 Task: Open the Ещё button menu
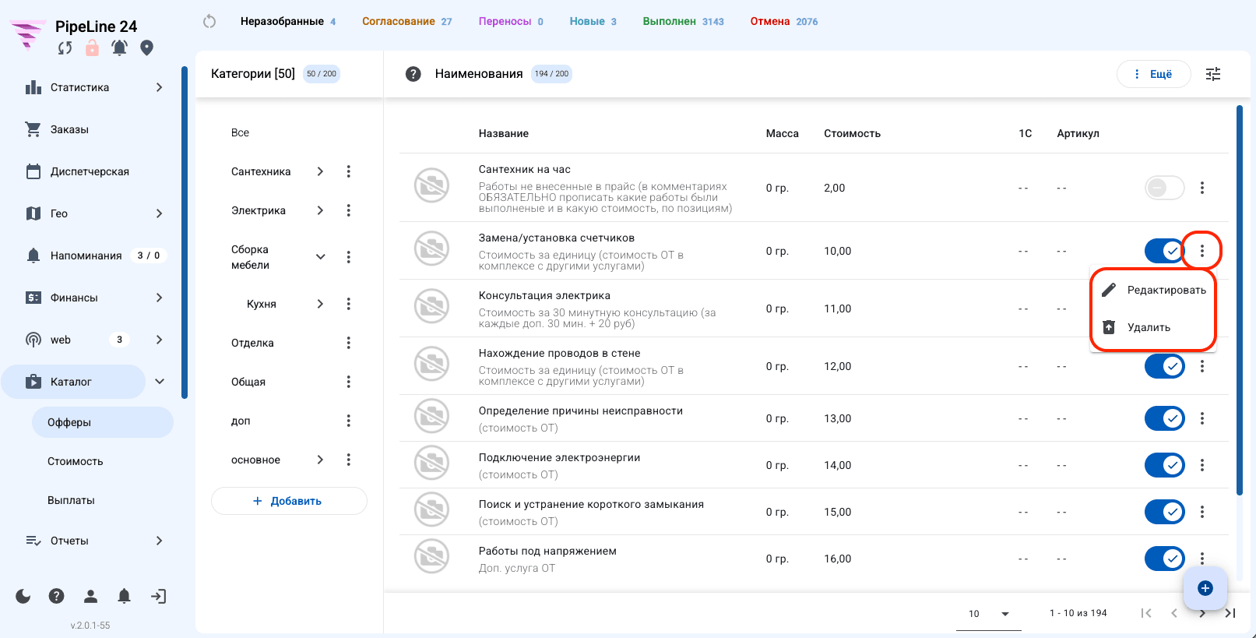point(1153,74)
